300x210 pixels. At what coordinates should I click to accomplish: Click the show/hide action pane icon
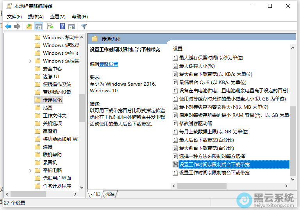click(71, 27)
